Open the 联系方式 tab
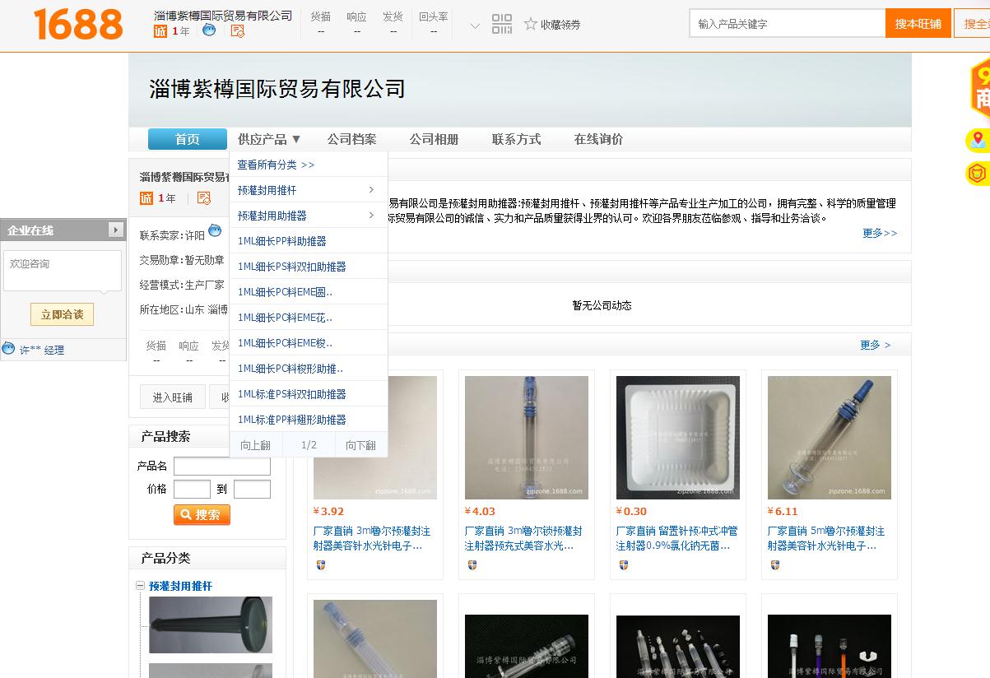Screen dimensions: 990x678 click(517, 139)
